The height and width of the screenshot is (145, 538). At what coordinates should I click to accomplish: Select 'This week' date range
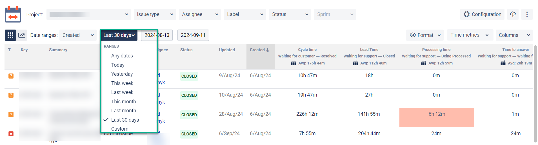tap(122, 83)
